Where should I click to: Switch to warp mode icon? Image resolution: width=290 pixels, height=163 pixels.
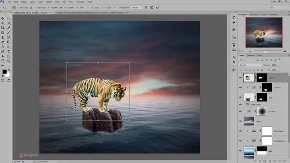146,8
